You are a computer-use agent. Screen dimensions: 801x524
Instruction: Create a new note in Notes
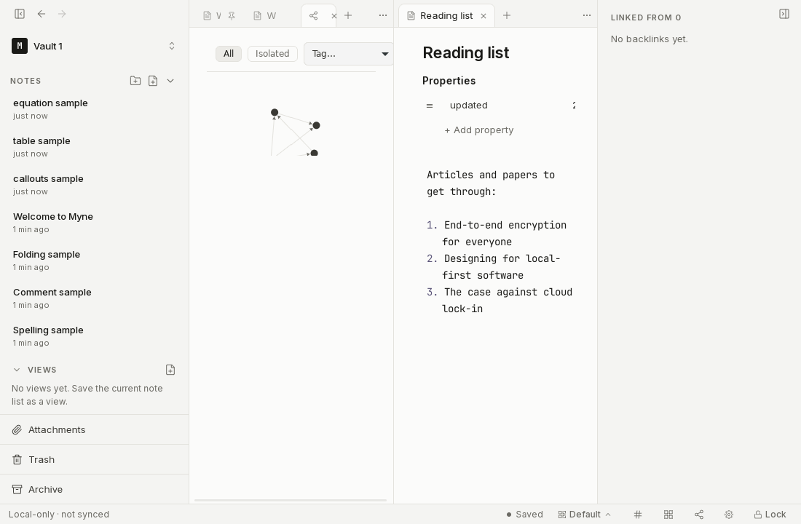coord(153,81)
